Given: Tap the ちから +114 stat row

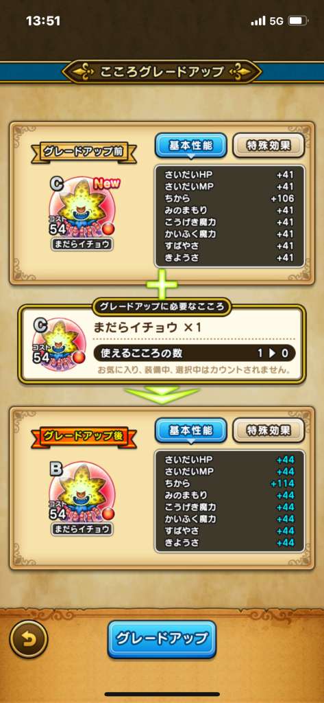Looking at the screenshot, I should pos(229,484).
